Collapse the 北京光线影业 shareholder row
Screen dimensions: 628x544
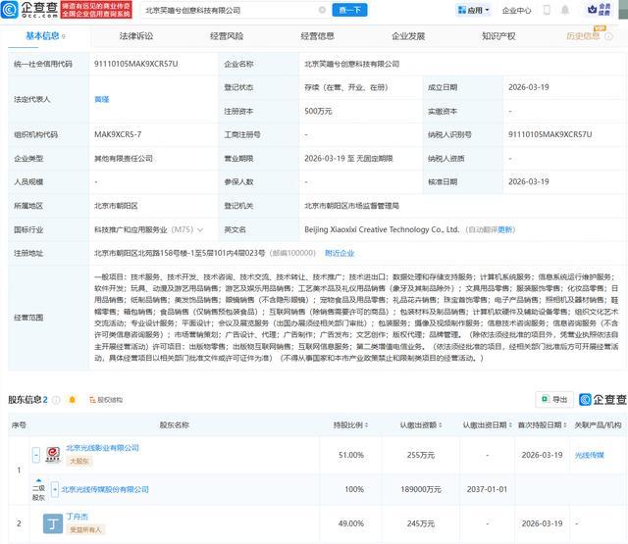[36, 455]
